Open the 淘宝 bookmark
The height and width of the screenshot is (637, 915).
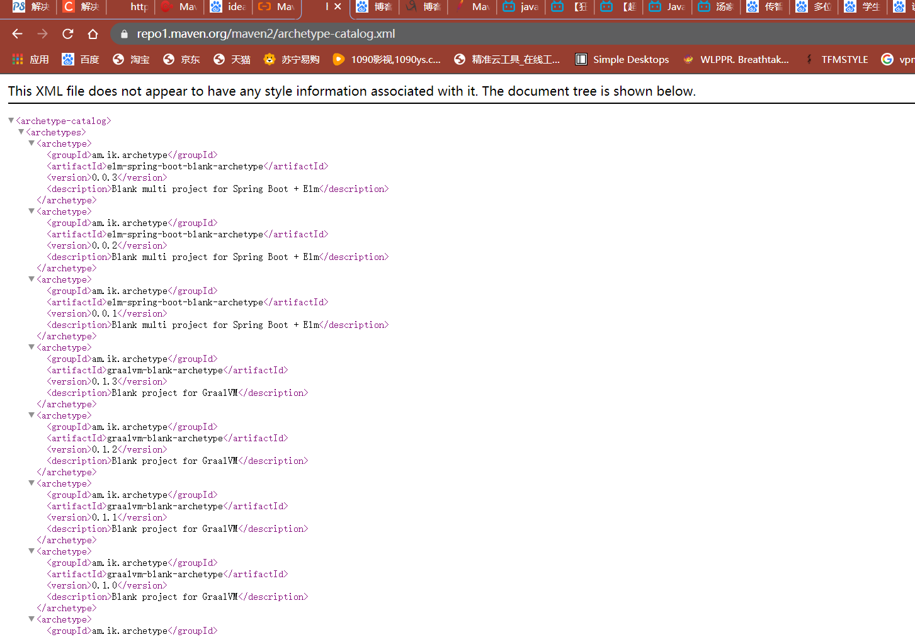[x=130, y=59]
